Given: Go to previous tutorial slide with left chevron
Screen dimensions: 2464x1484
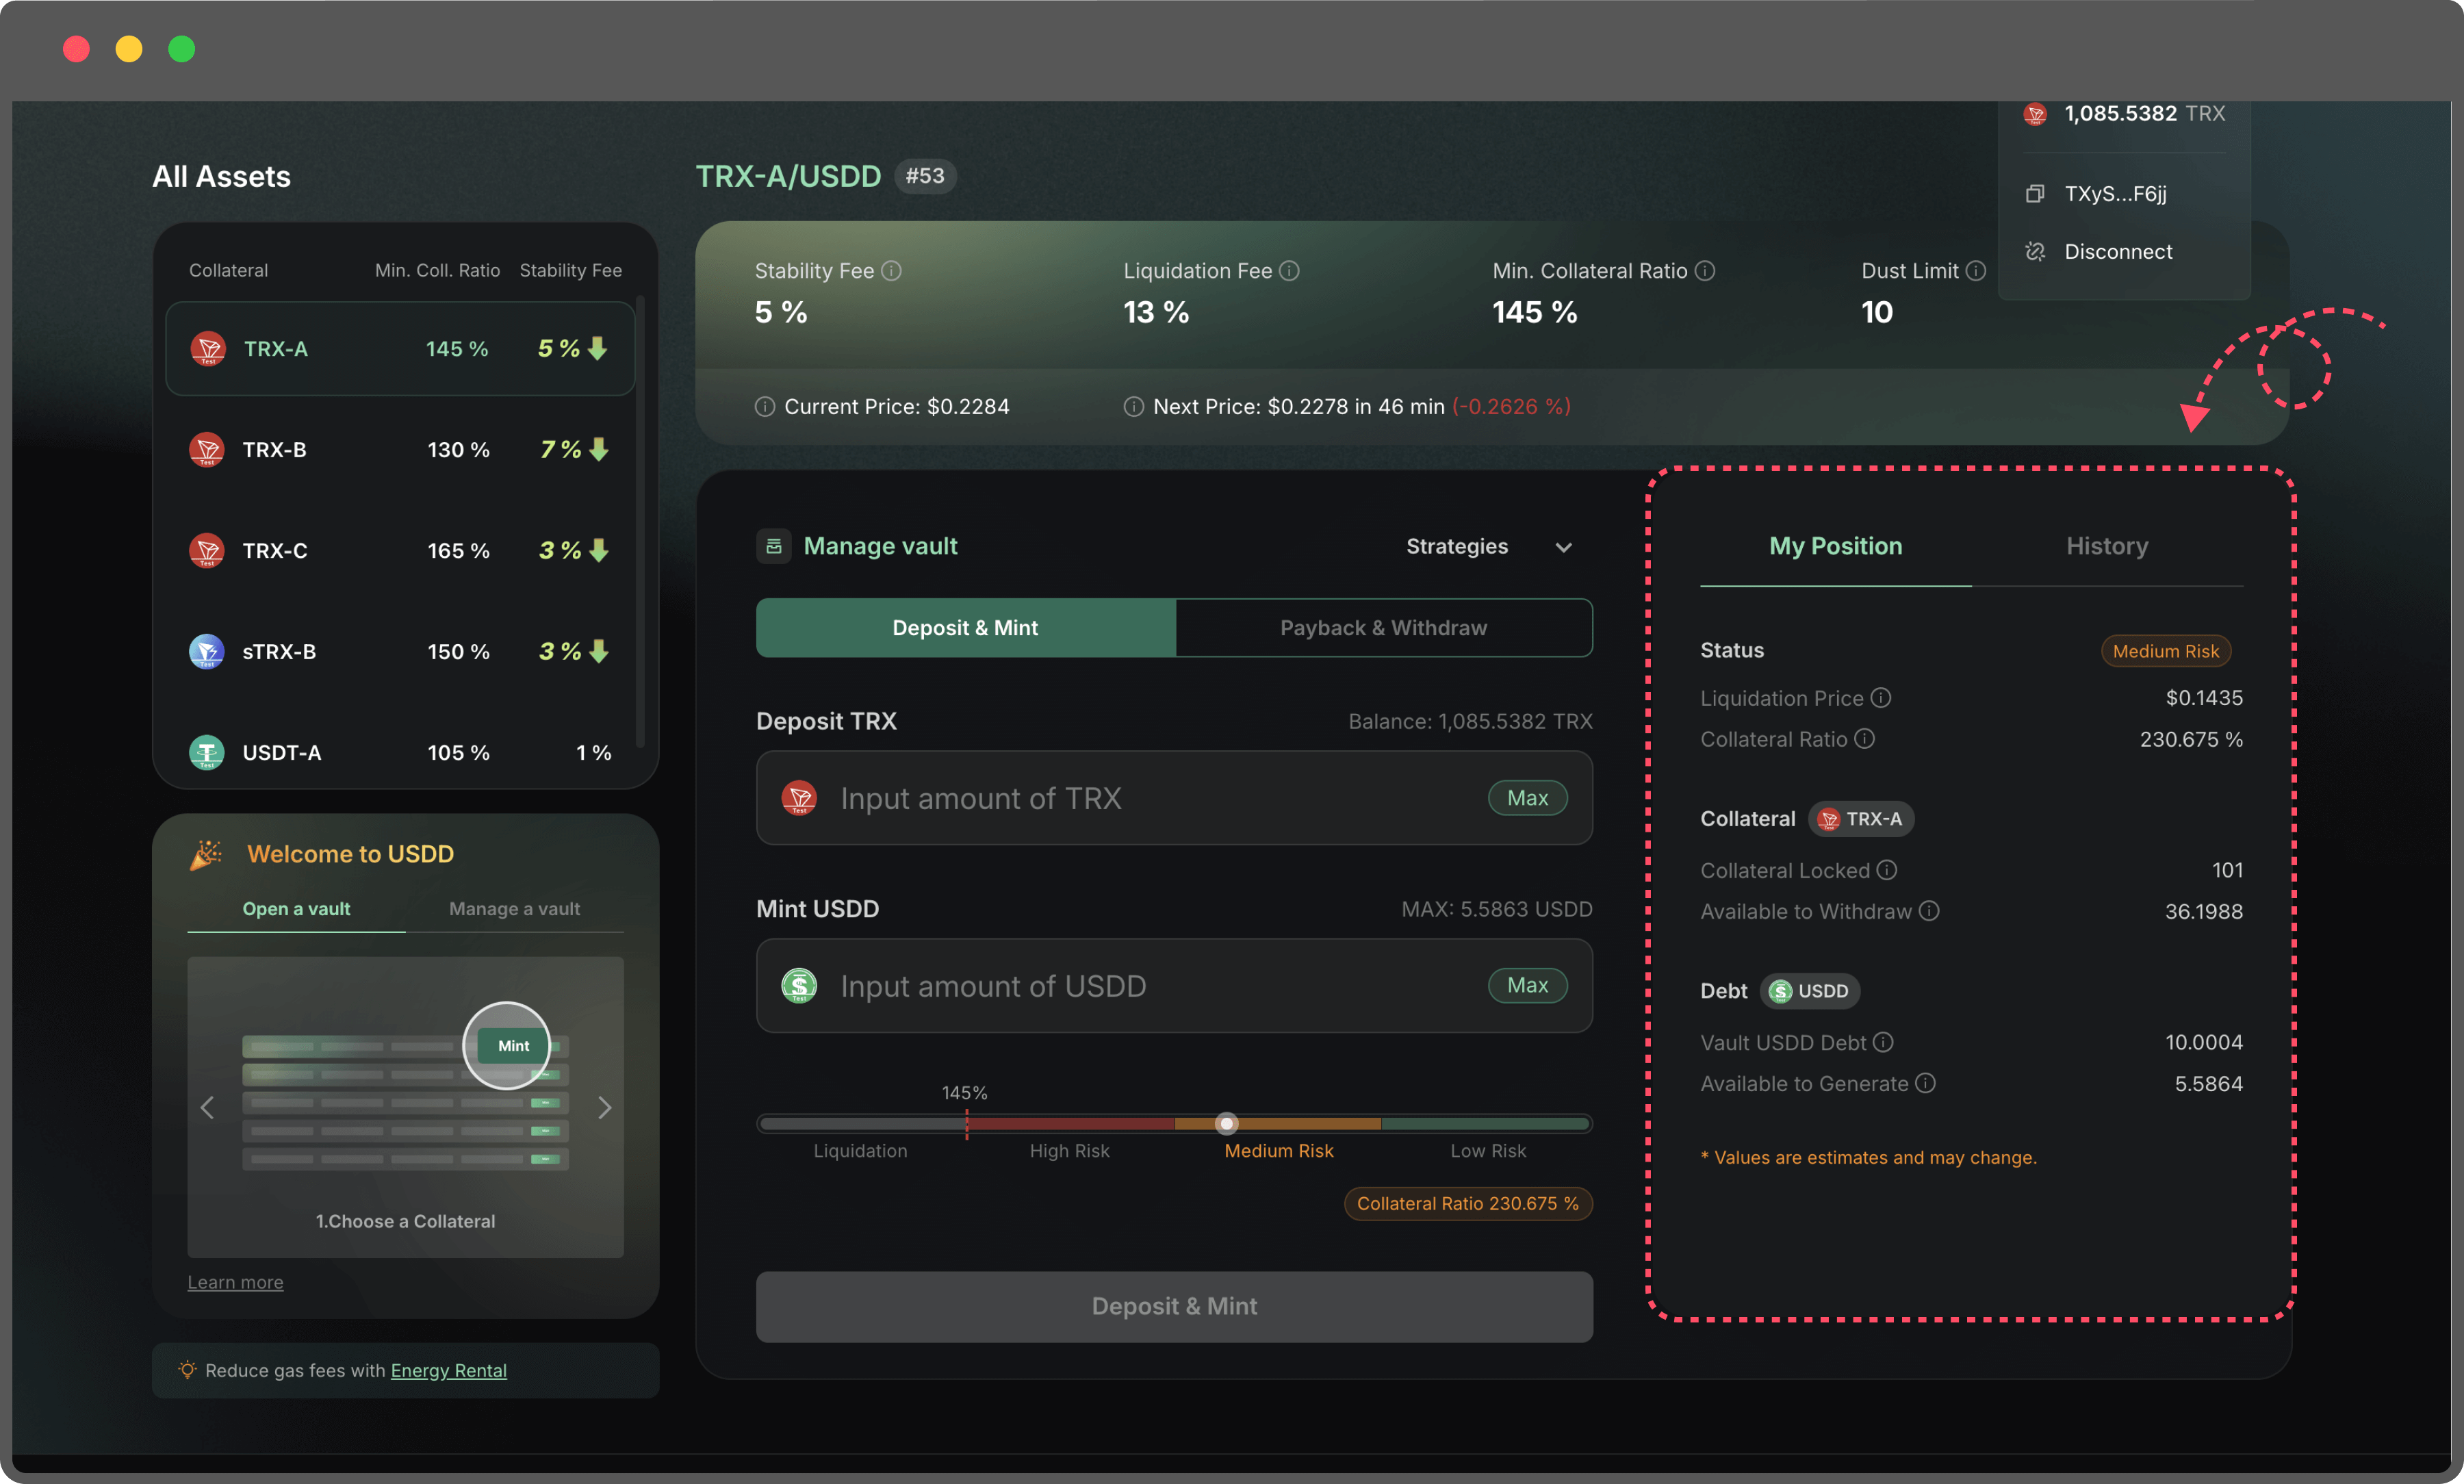Looking at the screenshot, I should click(208, 1108).
